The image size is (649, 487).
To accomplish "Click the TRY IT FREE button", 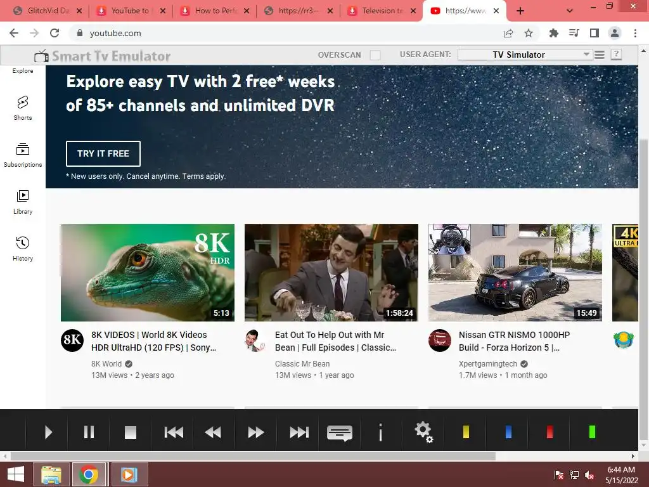I will click(x=103, y=153).
